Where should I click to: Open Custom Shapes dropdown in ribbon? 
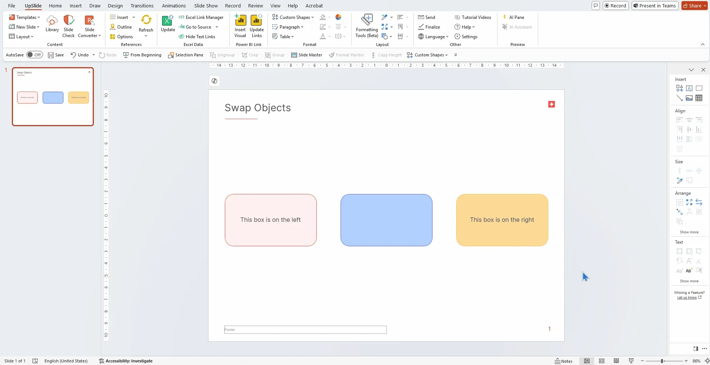pyautogui.click(x=293, y=17)
